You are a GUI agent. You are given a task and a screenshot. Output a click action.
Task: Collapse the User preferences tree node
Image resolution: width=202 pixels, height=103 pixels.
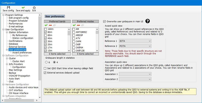coord(7,50)
